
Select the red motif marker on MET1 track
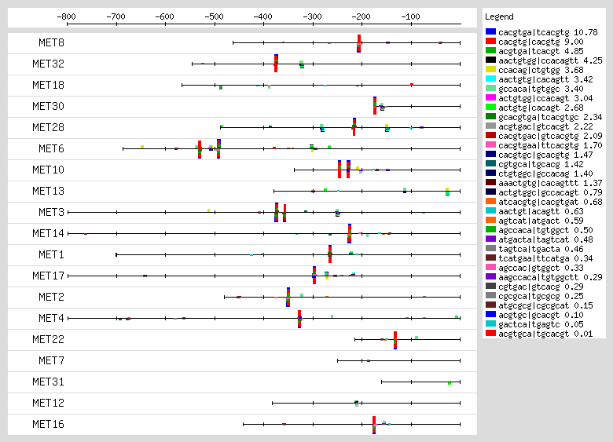pos(330,254)
